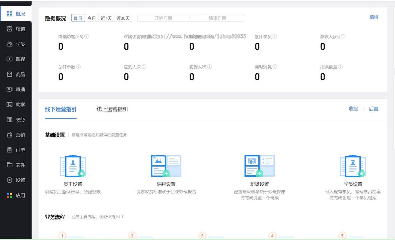The image size is (395, 240).
Task: Click the 学员设置 illustration icon
Action: pos(353,166)
